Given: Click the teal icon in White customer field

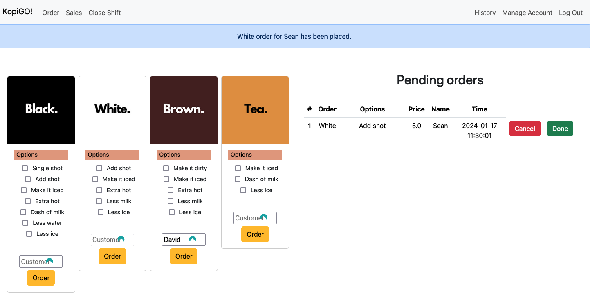Looking at the screenshot, I should click(x=121, y=239).
